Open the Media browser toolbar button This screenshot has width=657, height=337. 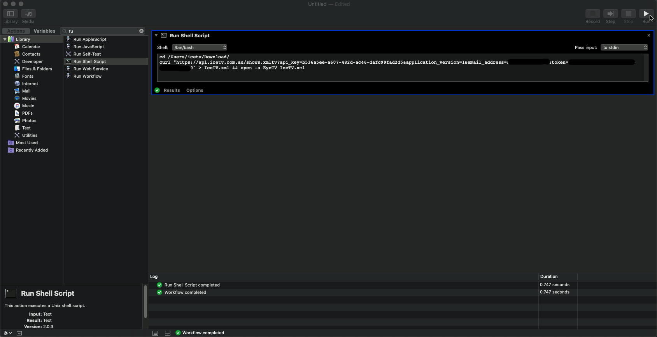point(28,14)
